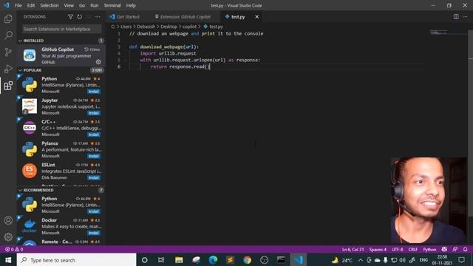
Task: Click Search Extensions in Marketplace field
Action: click(61, 29)
